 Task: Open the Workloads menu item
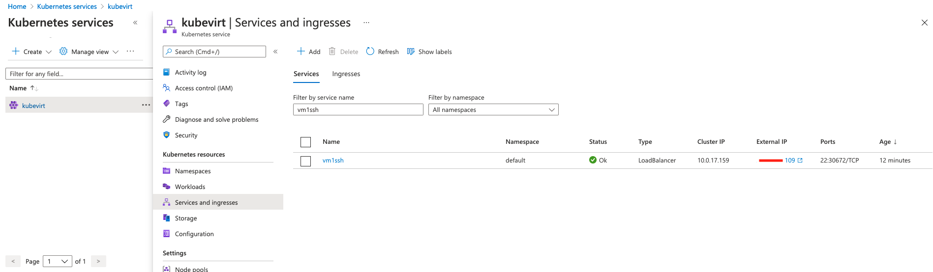(x=190, y=187)
